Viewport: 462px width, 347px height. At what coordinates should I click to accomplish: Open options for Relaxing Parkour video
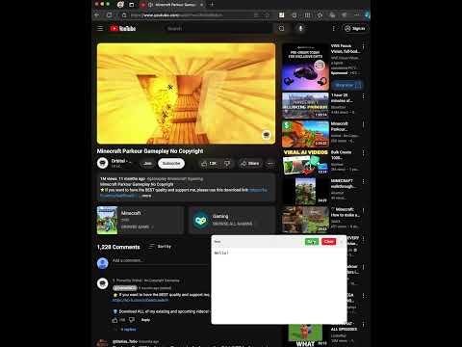[x=363, y=96]
